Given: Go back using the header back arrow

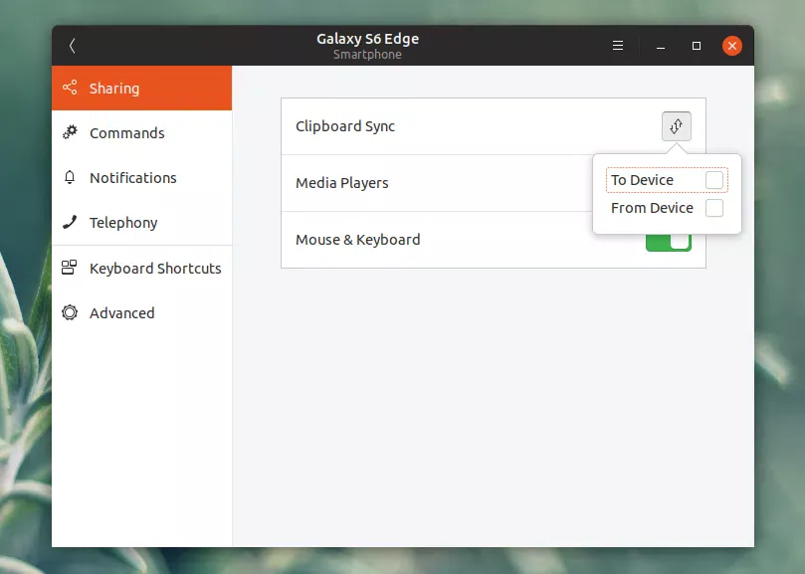Looking at the screenshot, I should [x=72, y=46].
